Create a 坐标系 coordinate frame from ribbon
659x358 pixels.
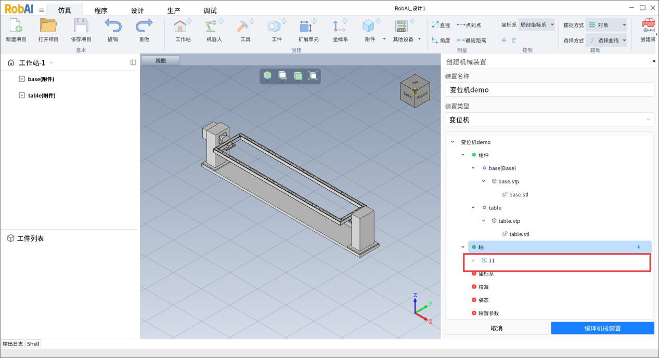[x=340, y=26]
